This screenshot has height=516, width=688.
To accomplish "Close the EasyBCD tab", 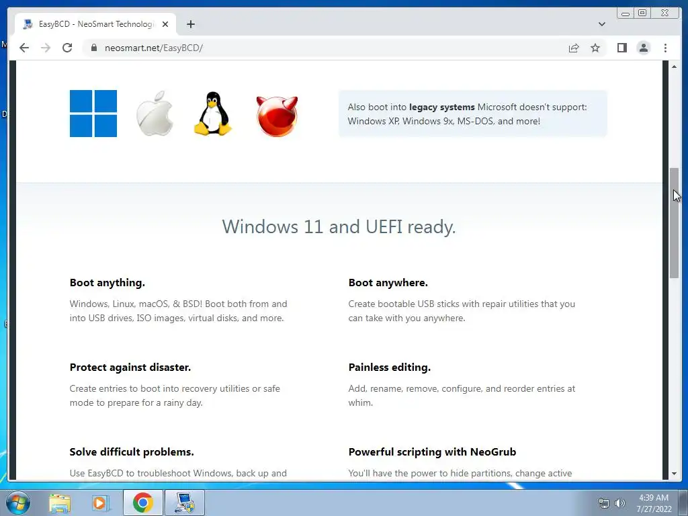I will pos(165,24).
